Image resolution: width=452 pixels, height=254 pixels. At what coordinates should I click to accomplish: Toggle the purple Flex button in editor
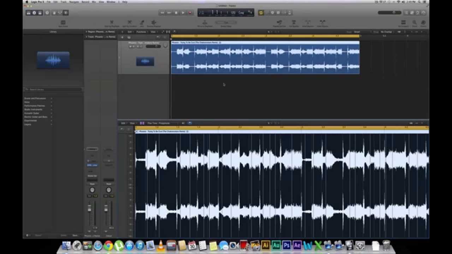click(142, 123)
